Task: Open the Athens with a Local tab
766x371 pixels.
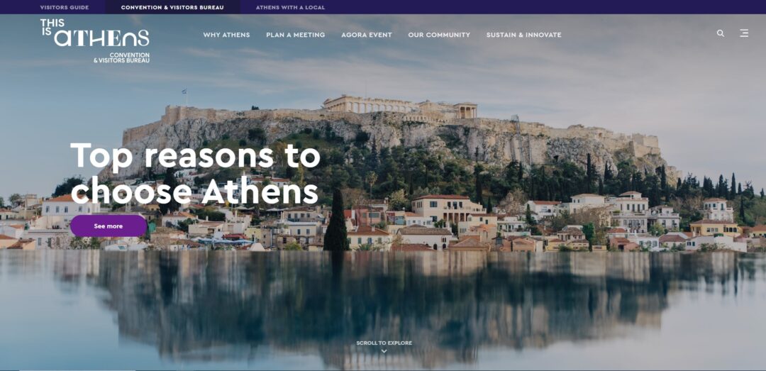Action: click(x=290, y=7)
